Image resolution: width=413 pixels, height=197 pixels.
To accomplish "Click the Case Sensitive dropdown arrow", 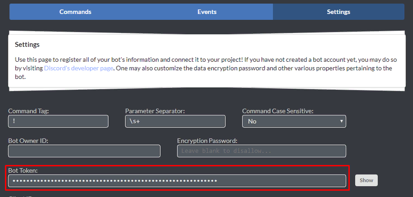I will (x=341, y=121).
